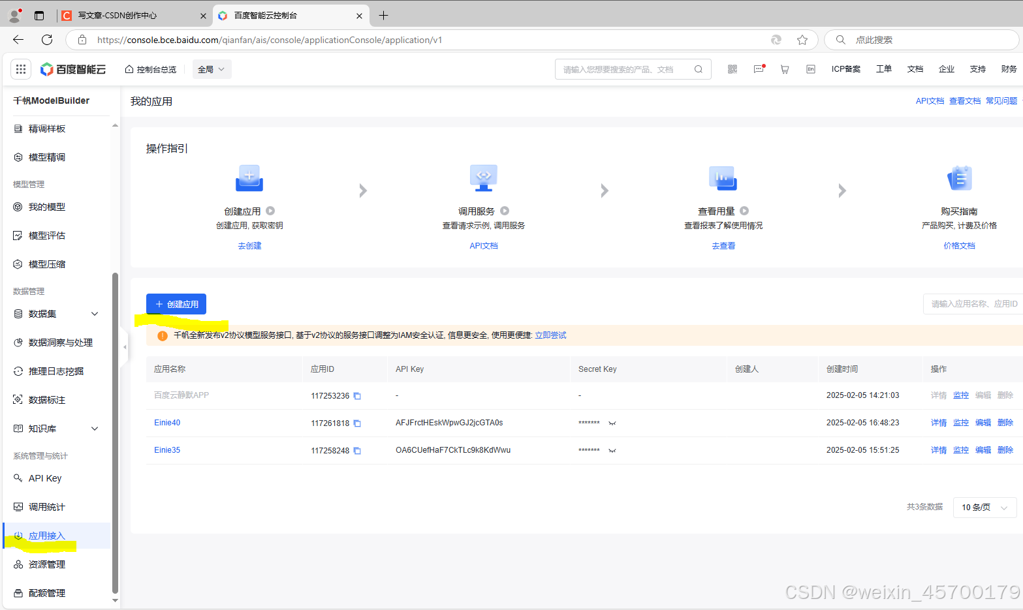The image size is (1023, 610).
Task: Expand the 数据集 sidebar group
Action: pyautogui.click(x=95, y=314)
